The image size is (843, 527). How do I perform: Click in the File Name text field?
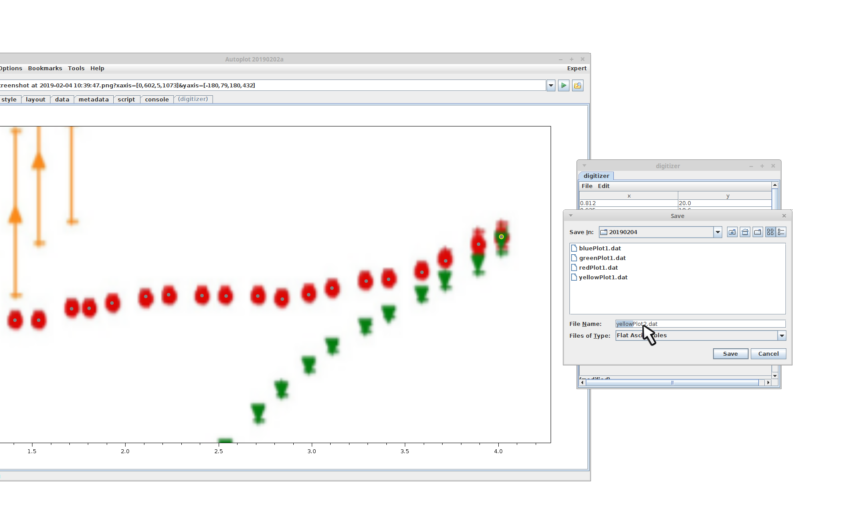tap(720, 324)
